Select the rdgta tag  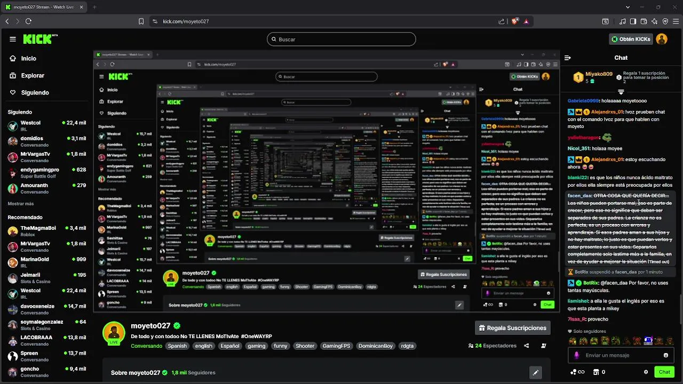pyautogui.click(x=407, y=346)
